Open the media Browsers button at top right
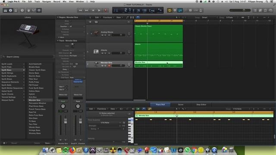Screen dimensions: 276x155 pyautogui.click(x=271, y=10)
